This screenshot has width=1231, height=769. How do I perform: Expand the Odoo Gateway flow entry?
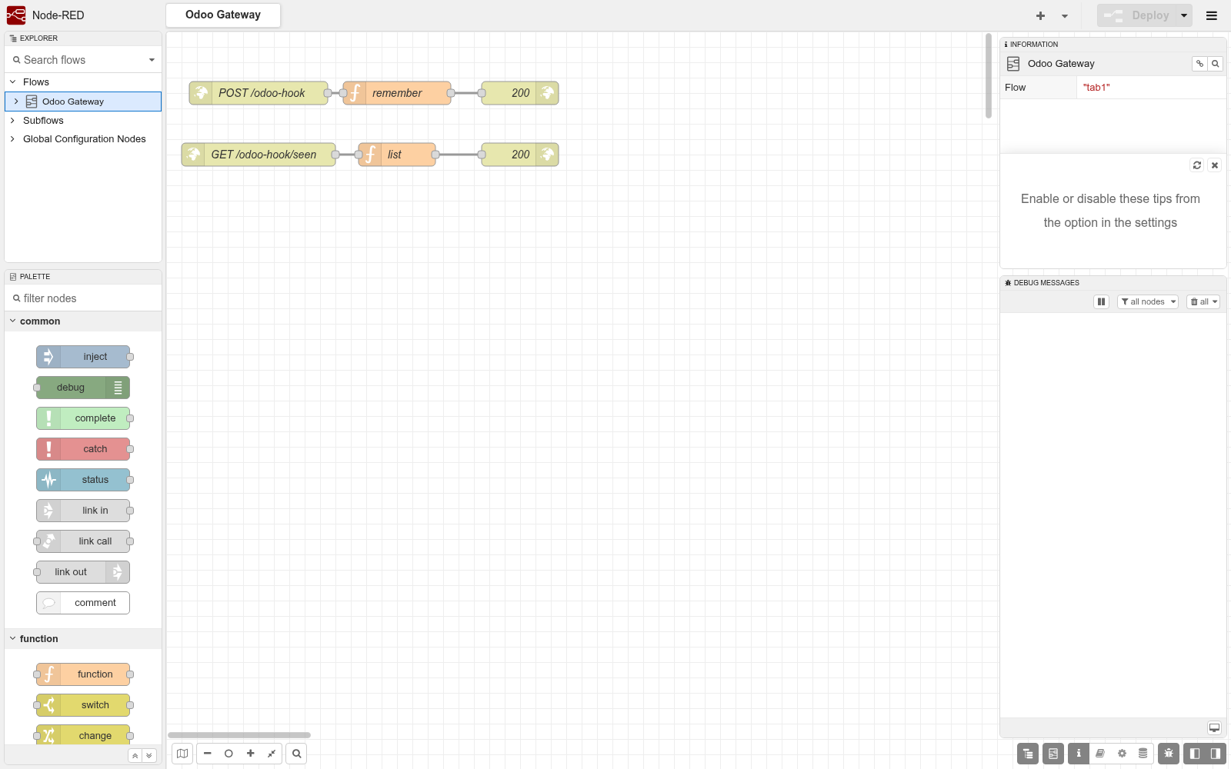click(x=16, y=102)
